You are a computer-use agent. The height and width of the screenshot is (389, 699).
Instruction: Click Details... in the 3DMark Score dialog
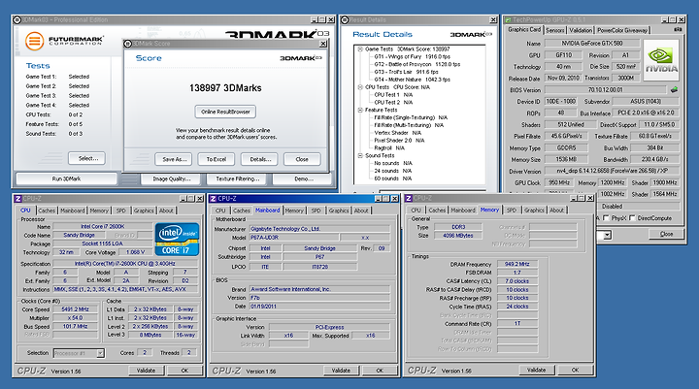[259, 159]
